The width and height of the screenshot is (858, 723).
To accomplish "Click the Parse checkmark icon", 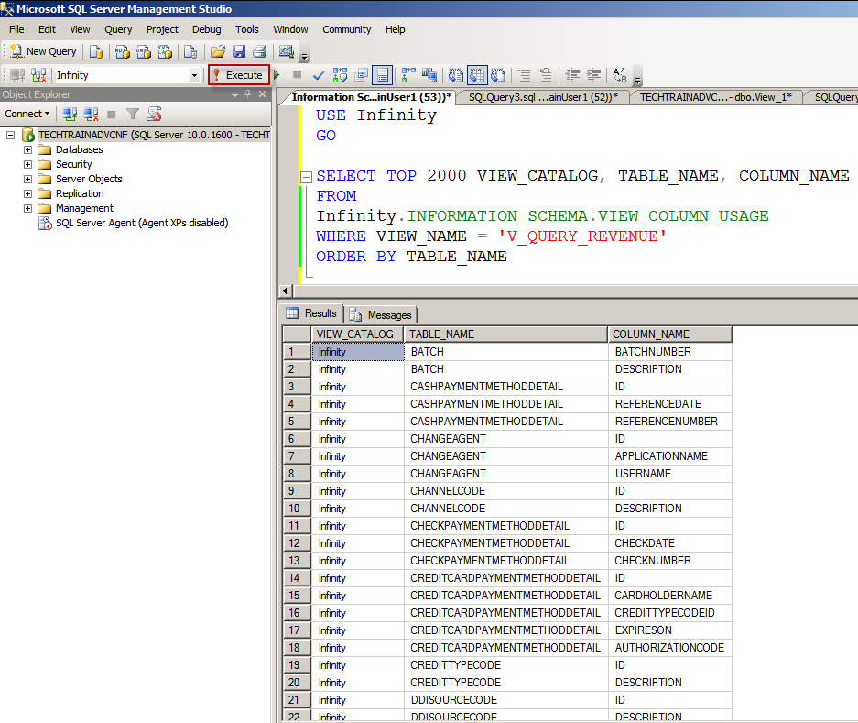I will point(319,75).
